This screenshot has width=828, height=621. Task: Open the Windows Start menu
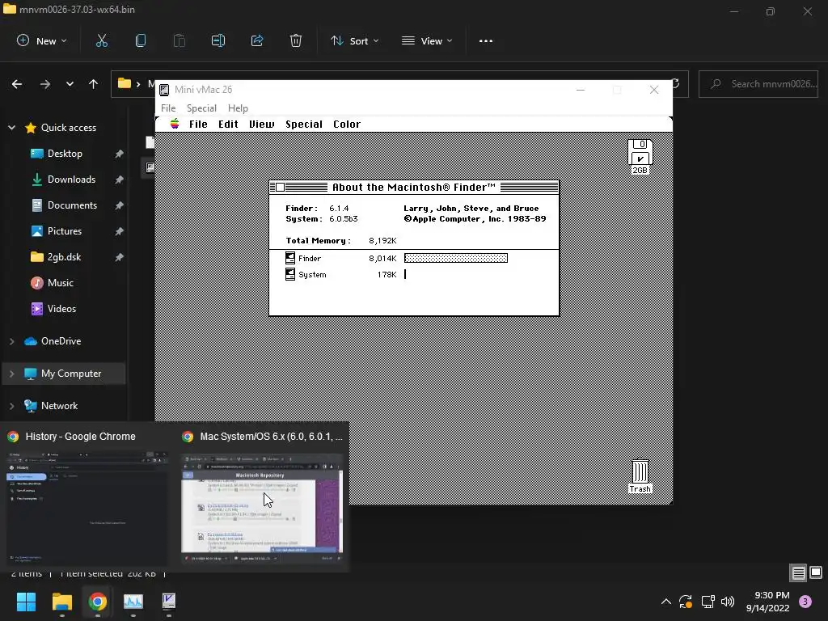[x=26, y=602]
